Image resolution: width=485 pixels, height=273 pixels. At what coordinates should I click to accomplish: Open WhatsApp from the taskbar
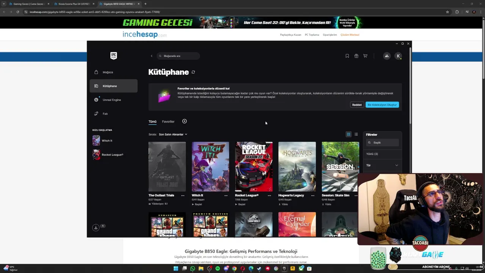click(x=192, y=268)
